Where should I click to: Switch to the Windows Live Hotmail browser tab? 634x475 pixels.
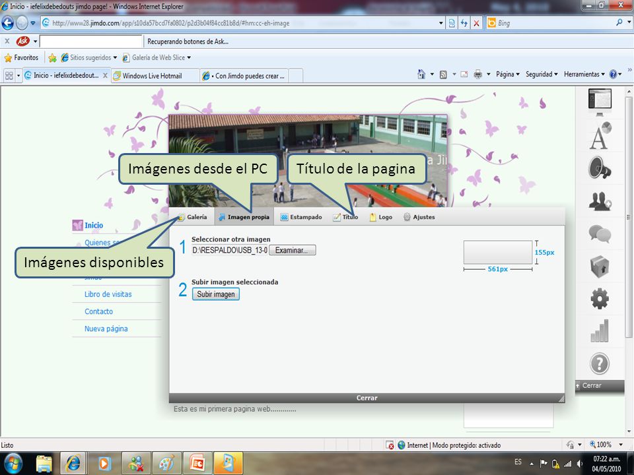tap(155, 75)
